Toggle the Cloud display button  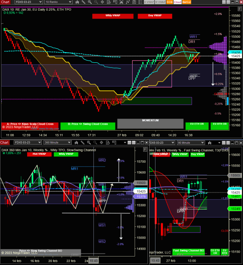[178, 2]
